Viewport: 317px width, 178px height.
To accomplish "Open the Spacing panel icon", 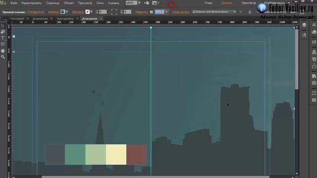I will [314, 66].
